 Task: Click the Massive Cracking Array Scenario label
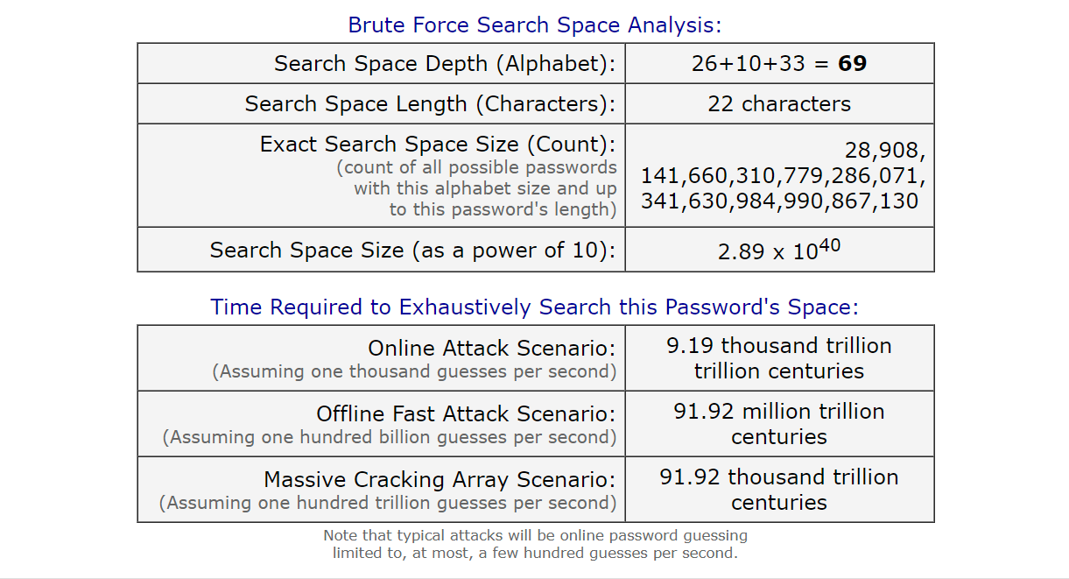click(x=440, y=479)
